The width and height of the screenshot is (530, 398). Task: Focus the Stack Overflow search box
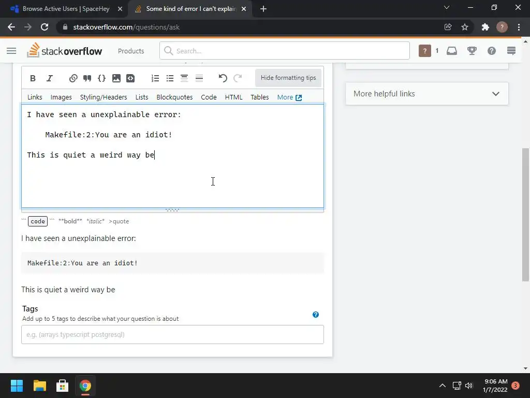click(x=285, y=51)
